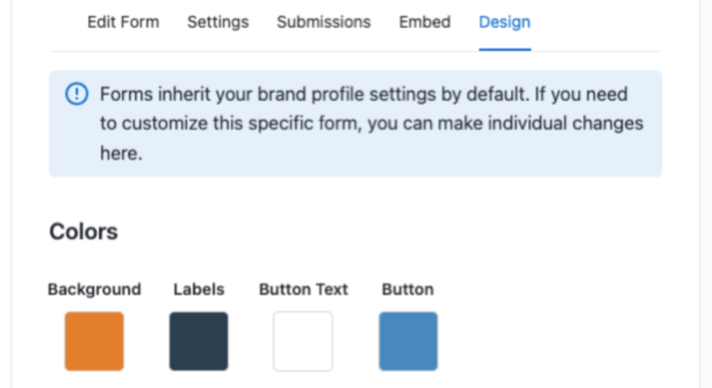Pick the dark navy Labels color swatch
The height and width of the screenshot is (388, 712).
199,341
